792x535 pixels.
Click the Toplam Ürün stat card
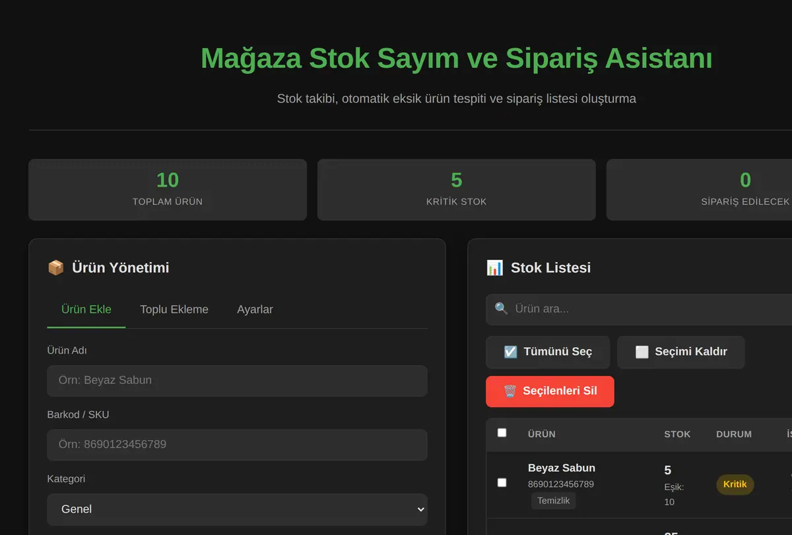coord(168,189)
